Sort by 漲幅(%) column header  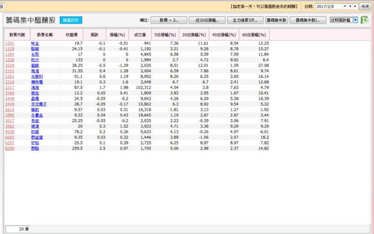[117, 35]
